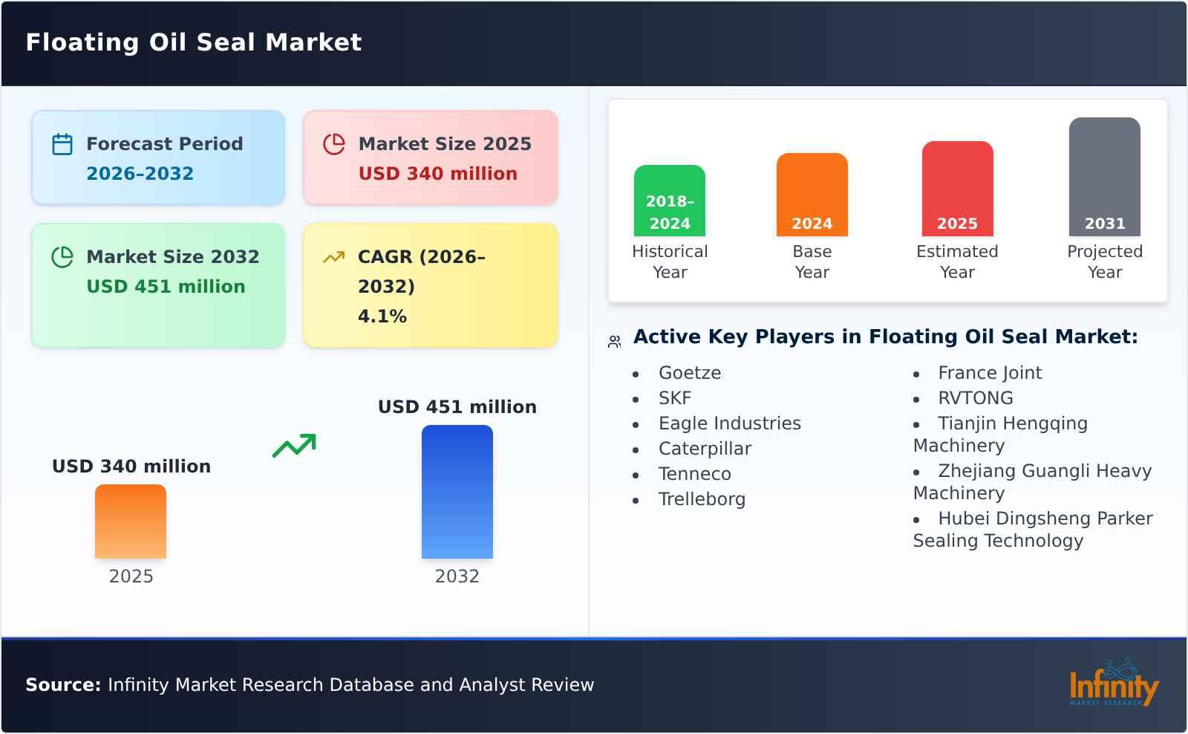
Task: Click the orange Base Year 2024 bar
Action: (812, 193)
